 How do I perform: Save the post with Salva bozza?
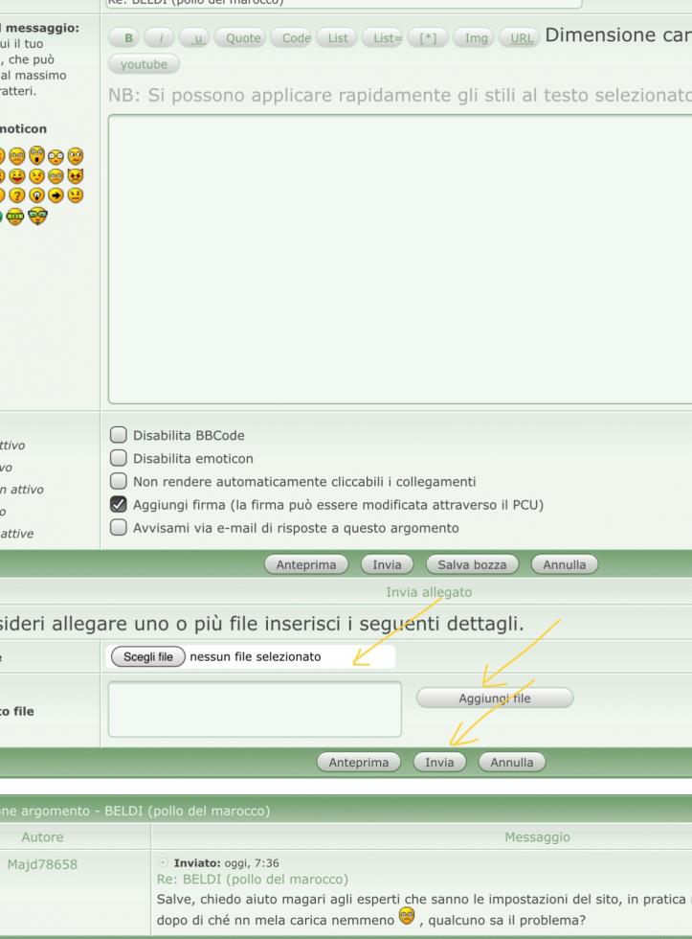pos(472,564)
